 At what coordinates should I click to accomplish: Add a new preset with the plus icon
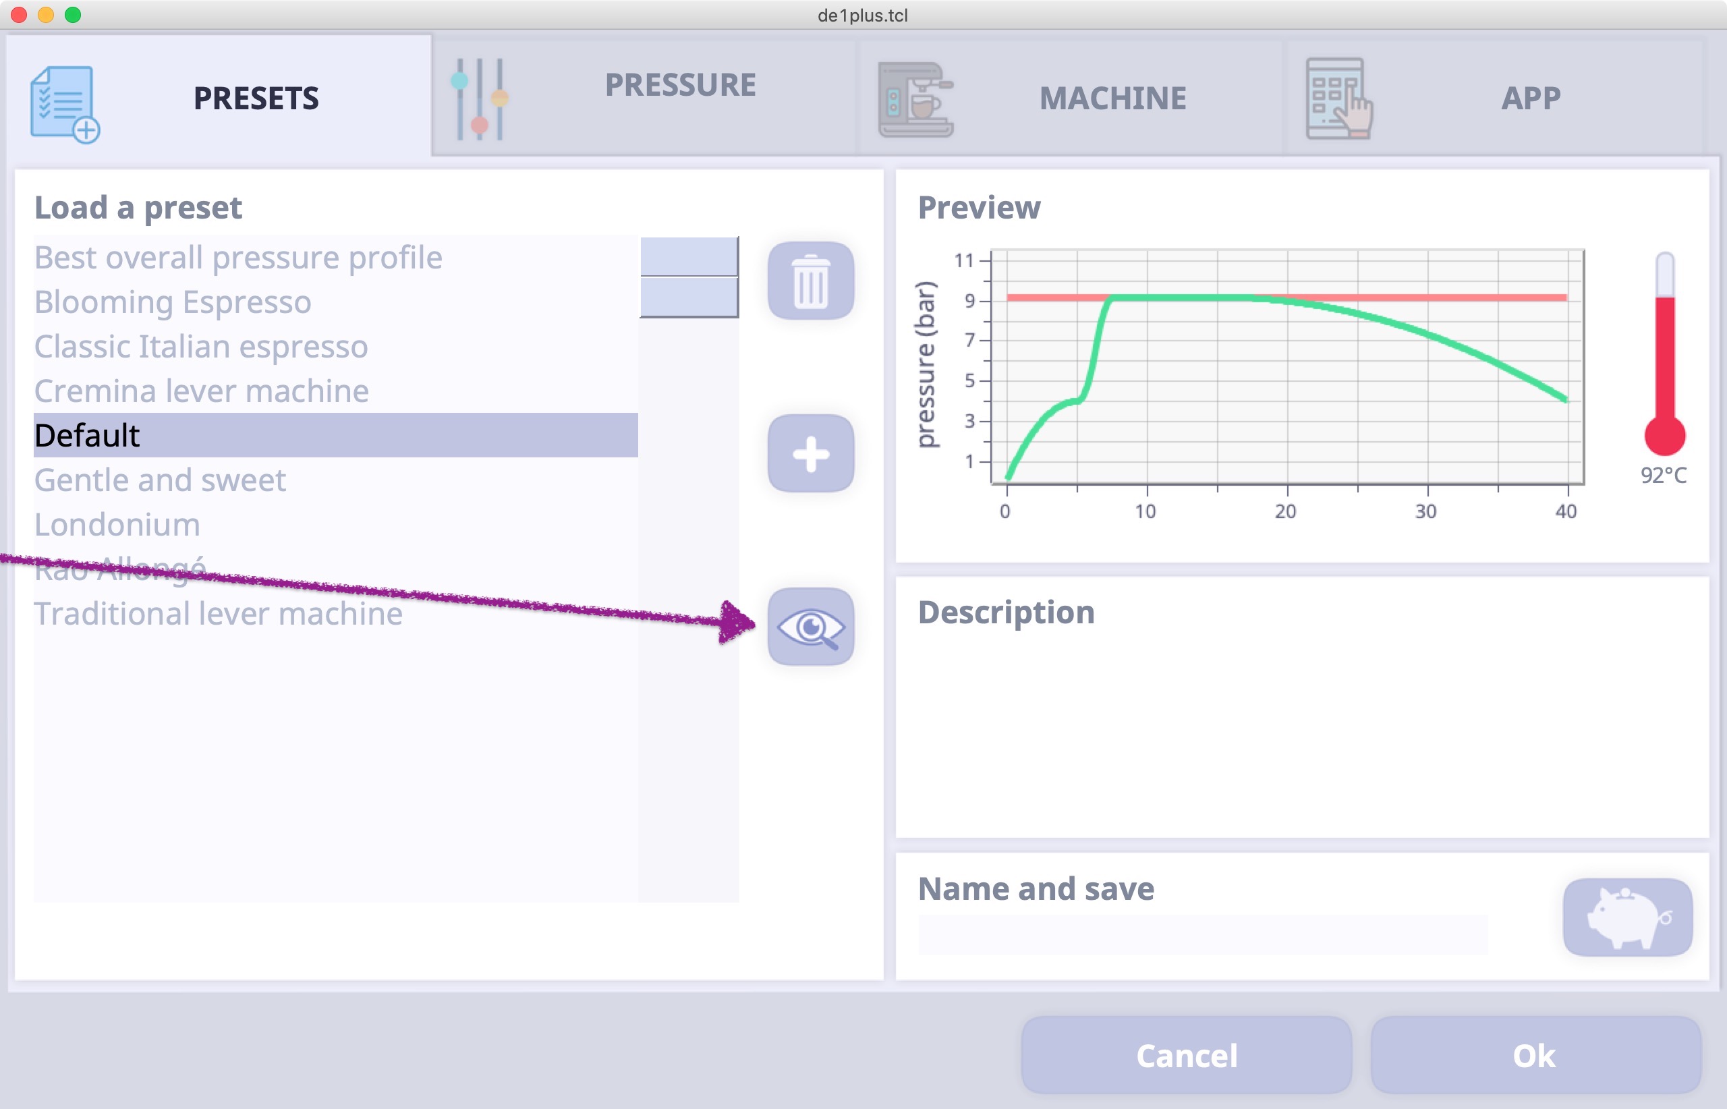810,454
